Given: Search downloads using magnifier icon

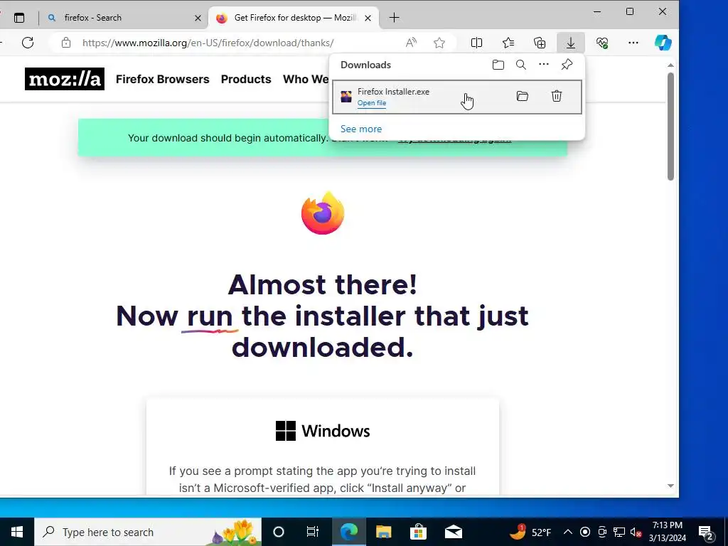Looking at the screenshot, I should click(x=521, y=65).
